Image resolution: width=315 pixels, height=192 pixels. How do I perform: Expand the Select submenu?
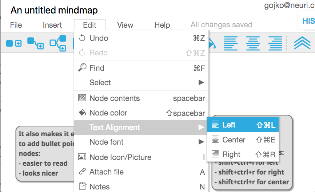point(141,82)
